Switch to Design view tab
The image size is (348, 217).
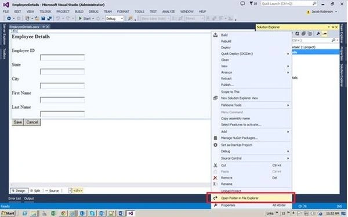tap(19, 190)
